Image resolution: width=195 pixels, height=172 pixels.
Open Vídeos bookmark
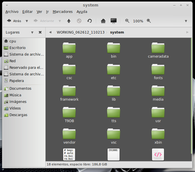pos(24,108)
